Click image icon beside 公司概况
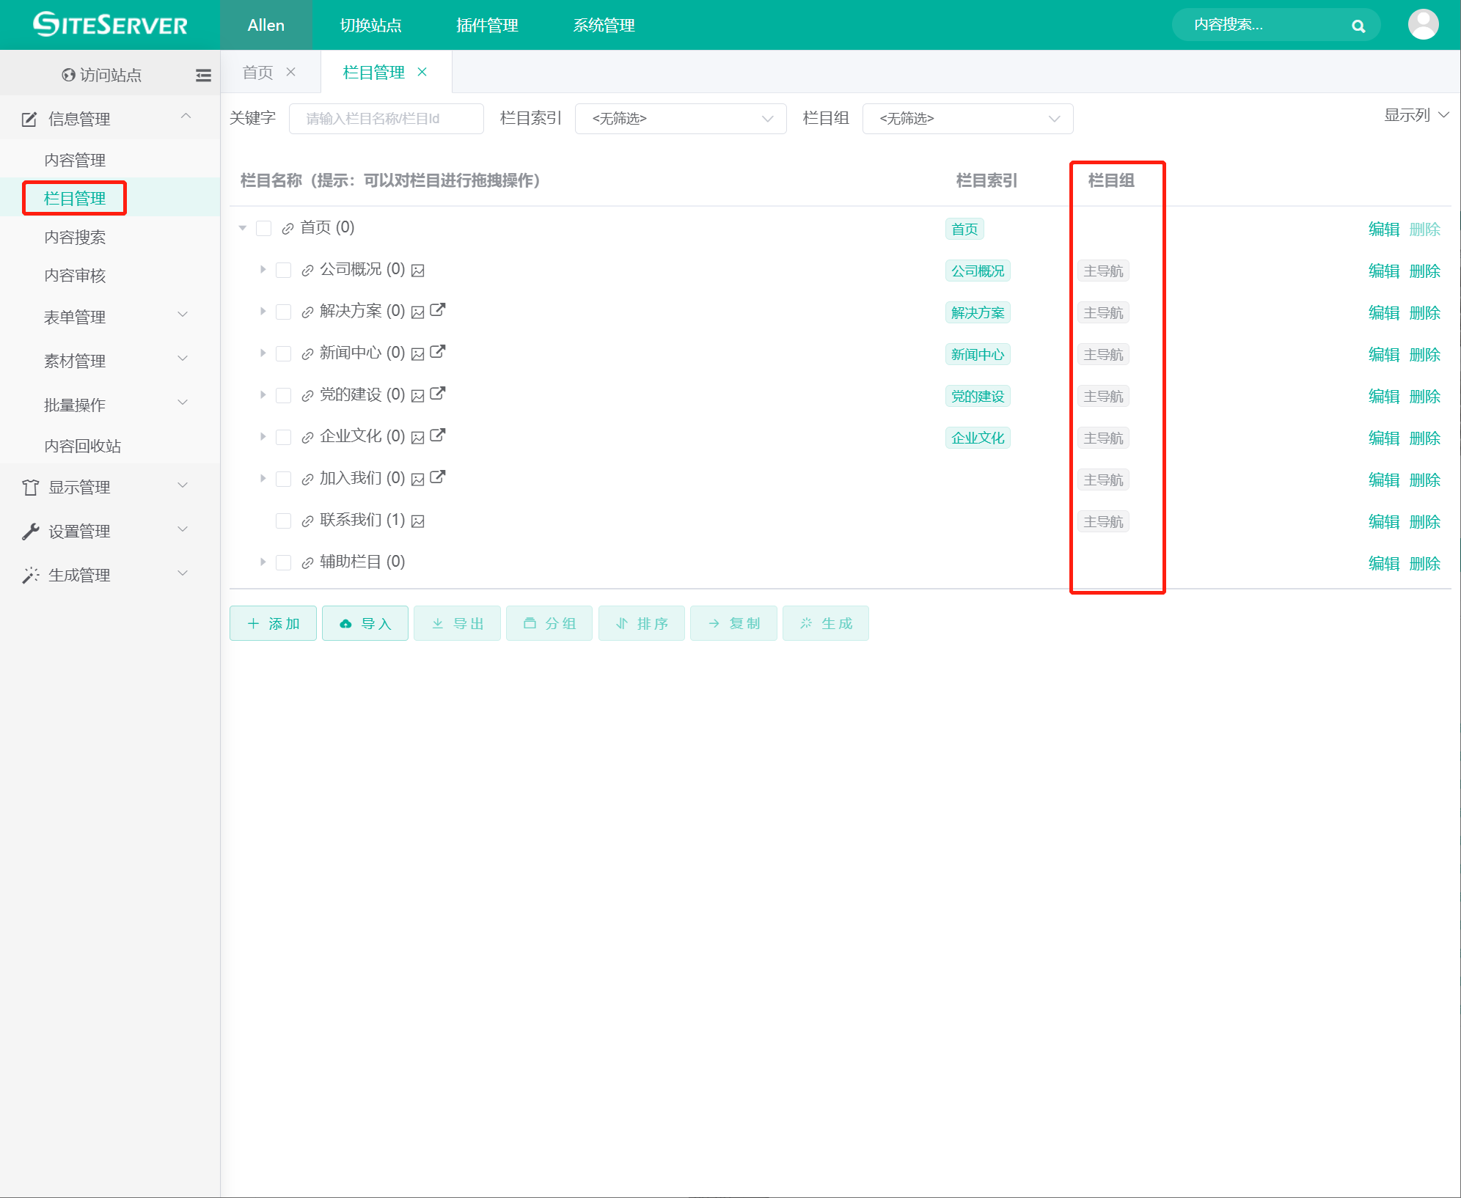The height and width of the screenshot is (1198, 1461). [x=418, y=271]
